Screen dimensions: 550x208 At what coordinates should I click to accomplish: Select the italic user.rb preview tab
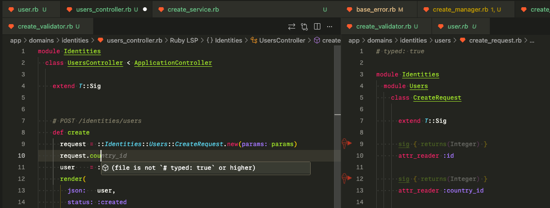coord(461,26)
